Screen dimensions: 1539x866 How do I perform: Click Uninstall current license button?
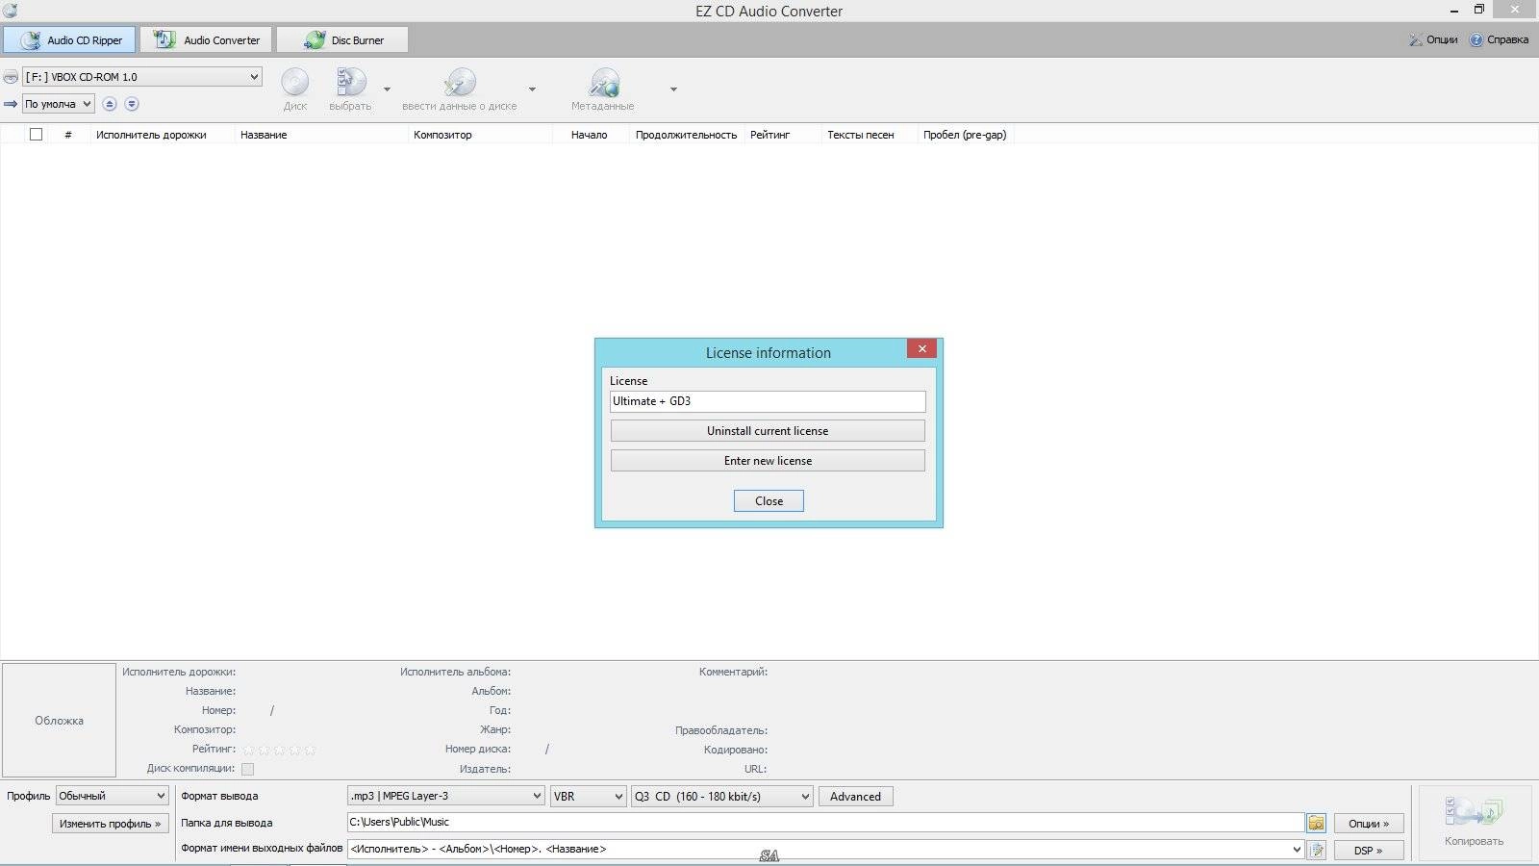[x=768, y=431]
